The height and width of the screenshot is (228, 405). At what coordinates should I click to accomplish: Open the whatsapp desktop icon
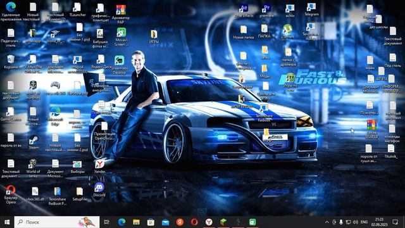coord(33,36)
